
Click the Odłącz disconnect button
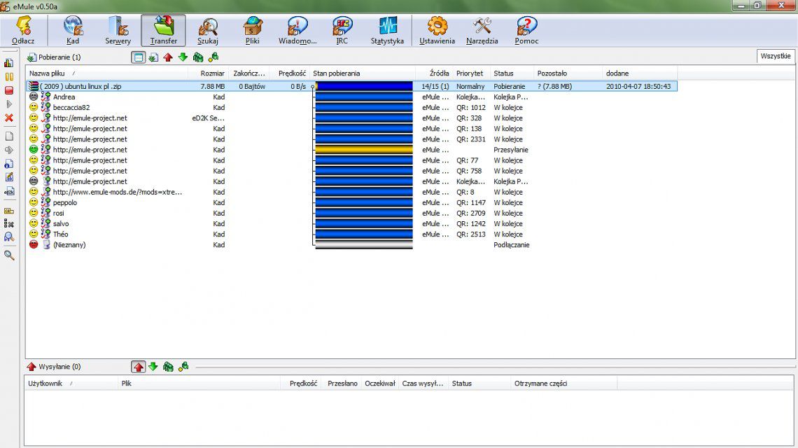[x=23, y=30]
